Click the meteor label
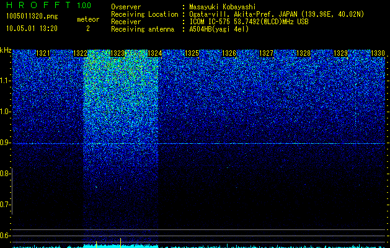The image size is (390, 248). 88,19
